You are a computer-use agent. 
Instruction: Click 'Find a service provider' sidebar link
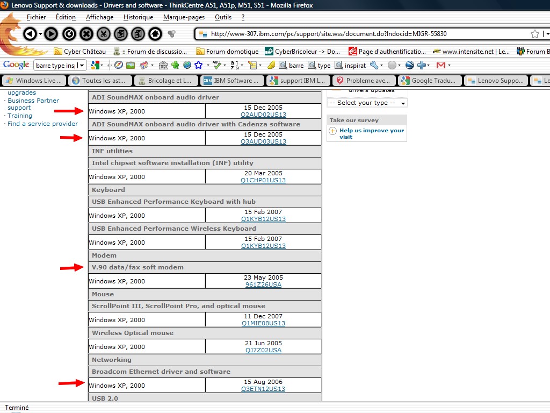[x=43, y=124]
